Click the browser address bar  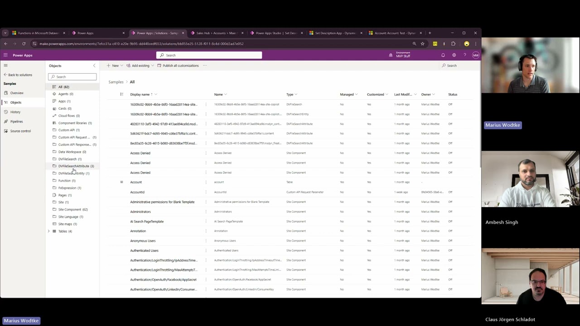(x=222, y=44)
